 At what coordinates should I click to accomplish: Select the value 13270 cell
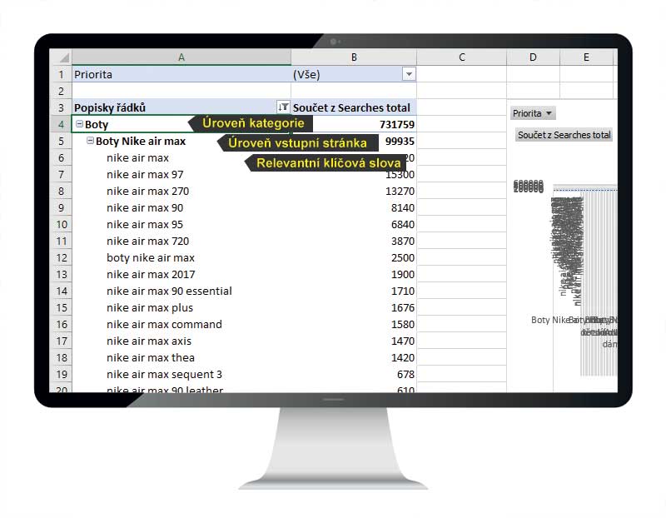point(354,191)
